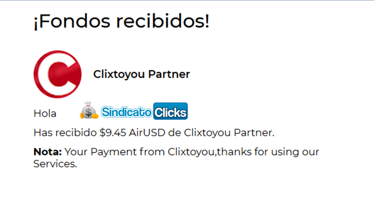Screen dimensions: 374x205
Task: Click the money bag emoji
Action: [89, 110]
